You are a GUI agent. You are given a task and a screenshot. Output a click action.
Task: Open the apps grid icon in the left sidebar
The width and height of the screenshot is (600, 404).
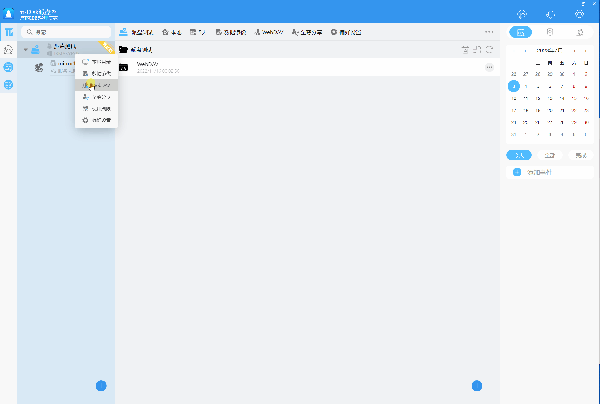pyautogui.click(x=9, y=85)
